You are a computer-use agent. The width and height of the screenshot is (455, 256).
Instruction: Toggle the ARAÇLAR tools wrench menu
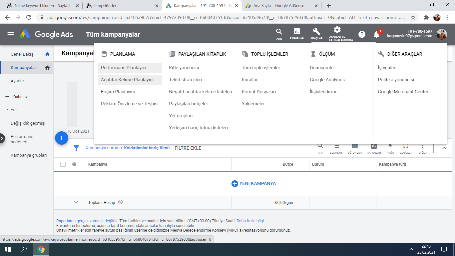click(x=316, y=34)
